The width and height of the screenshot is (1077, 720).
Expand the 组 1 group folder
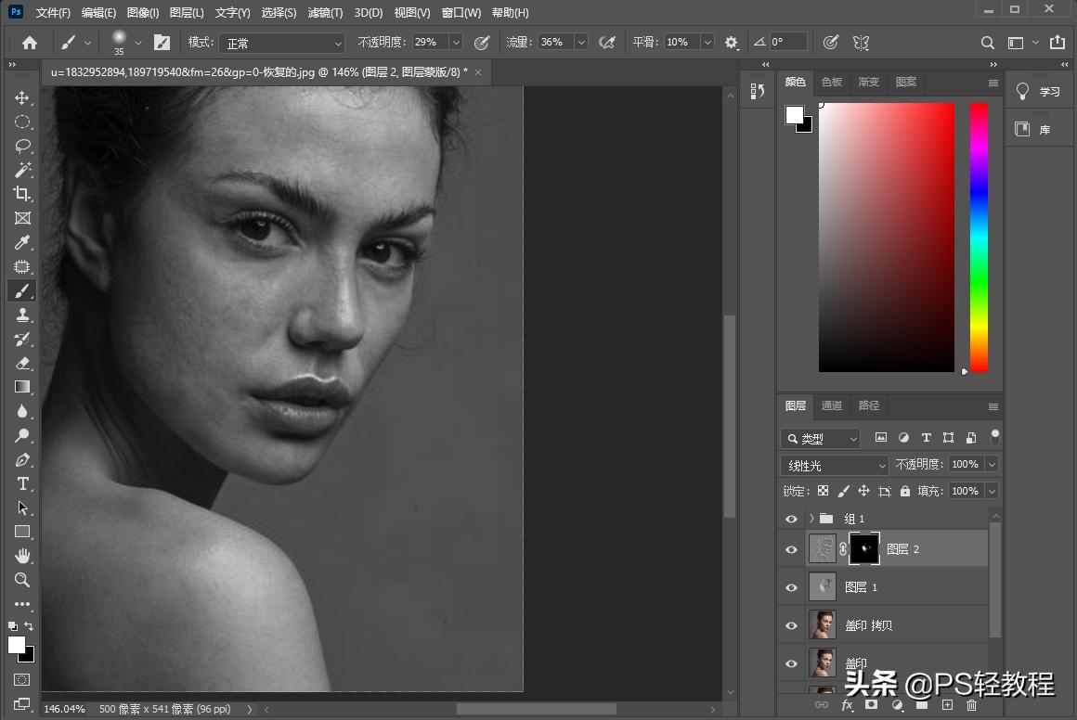point(811,519)
